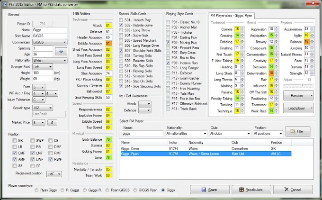Click the Nationality column header in list
322x200 pixels.
pyautogui.click(x=208, y=143)
